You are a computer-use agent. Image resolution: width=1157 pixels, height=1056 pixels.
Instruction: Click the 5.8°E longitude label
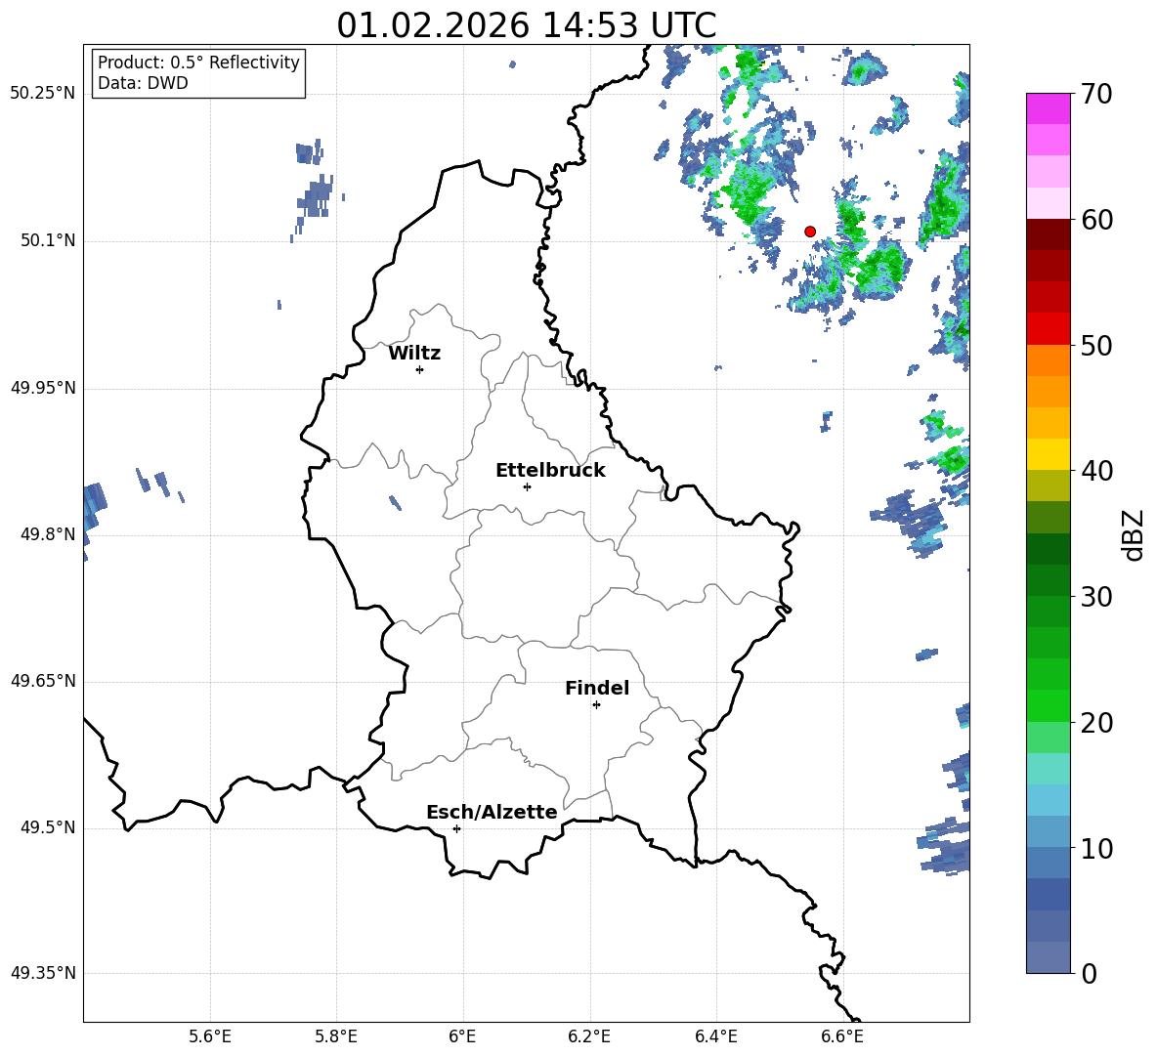pyautogui.click(x=336, y=1036)
